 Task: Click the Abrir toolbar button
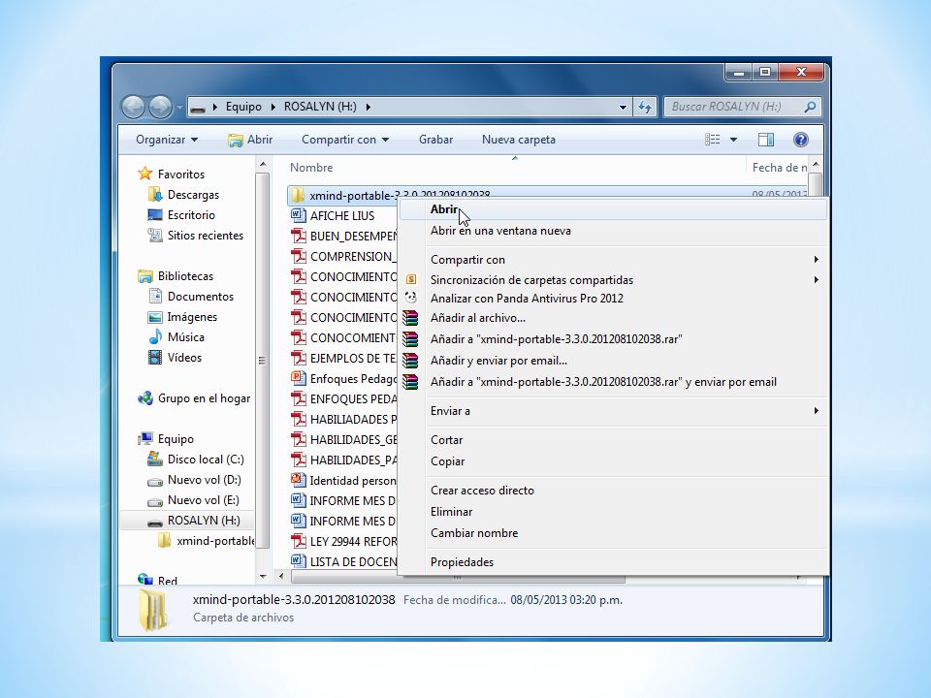tap(250, 140)
